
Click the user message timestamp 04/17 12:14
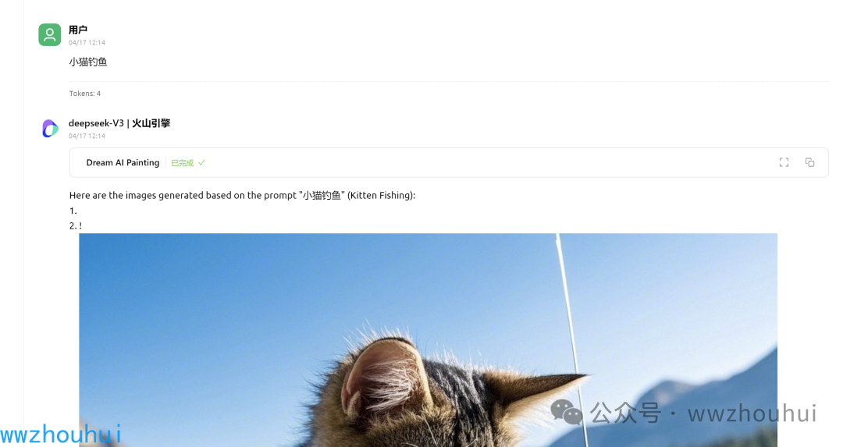[x=87, y=42]
